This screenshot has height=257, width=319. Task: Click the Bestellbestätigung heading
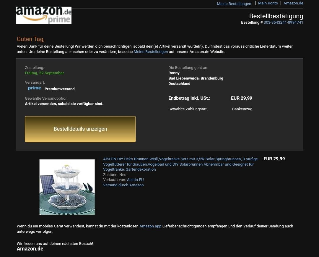click(x=276, y=16)
